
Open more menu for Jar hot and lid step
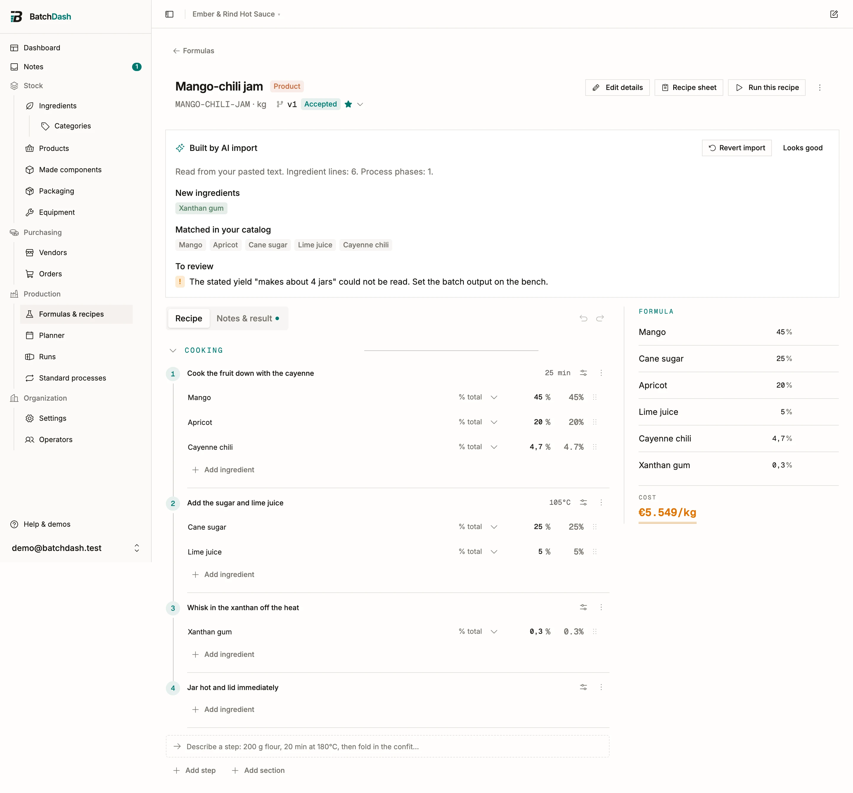[x=601, y=687]
